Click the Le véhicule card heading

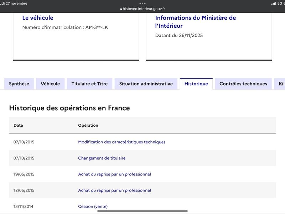(x=38, y=18)
